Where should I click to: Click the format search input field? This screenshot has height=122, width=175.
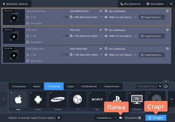point(146,86)
